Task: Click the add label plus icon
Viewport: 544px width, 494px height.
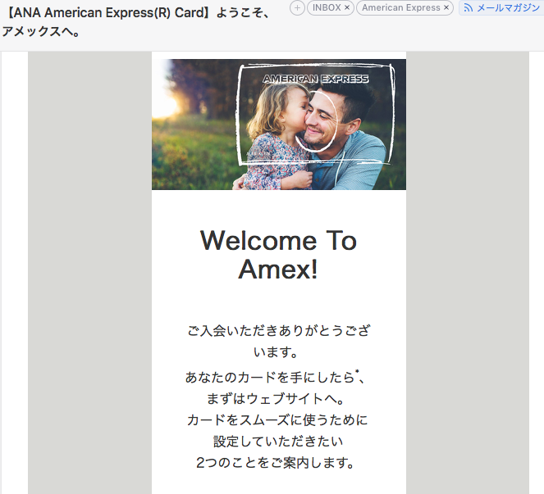Action: (x=297, y=8)
